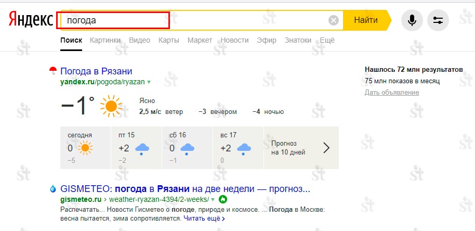This screenshot has height=231, width=475.
Task: Select the сб 16 forecast card
Action: point(187,148)
